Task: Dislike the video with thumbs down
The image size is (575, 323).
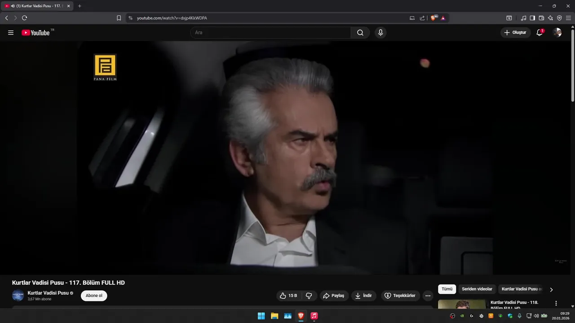Action: pos(309,296)
